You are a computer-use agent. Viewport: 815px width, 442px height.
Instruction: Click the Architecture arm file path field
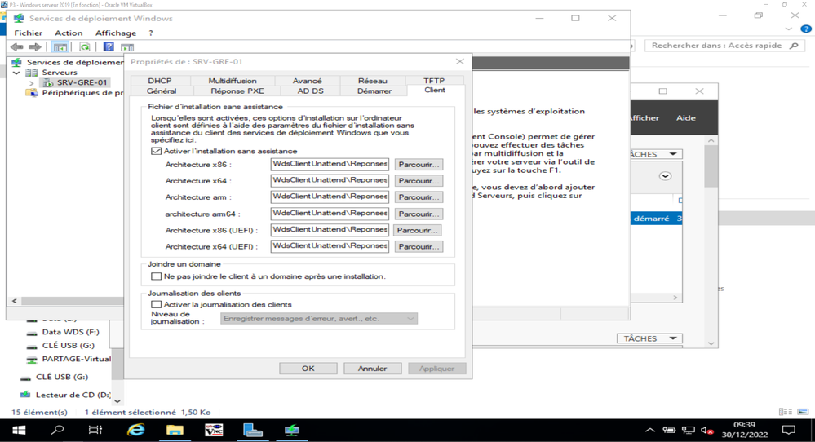click(x=330, y=197)
